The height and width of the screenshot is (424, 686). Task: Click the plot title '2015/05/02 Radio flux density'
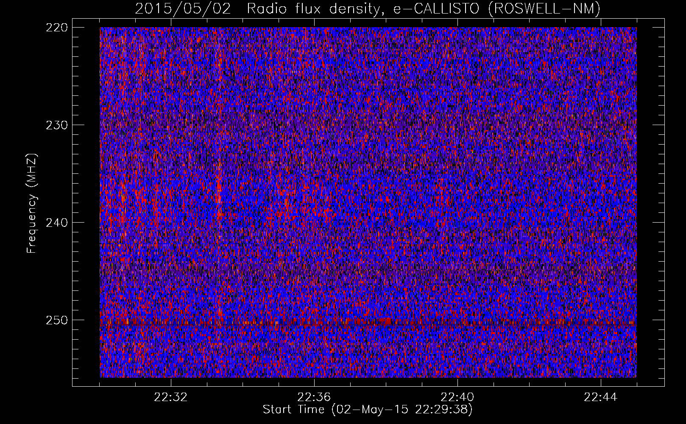coord(368,8)
